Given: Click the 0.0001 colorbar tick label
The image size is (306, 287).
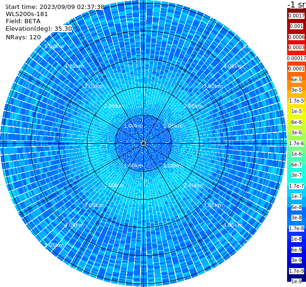Looking at the screenshot, I should pos(297,69).
